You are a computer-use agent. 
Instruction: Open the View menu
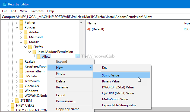pos(23,11)
